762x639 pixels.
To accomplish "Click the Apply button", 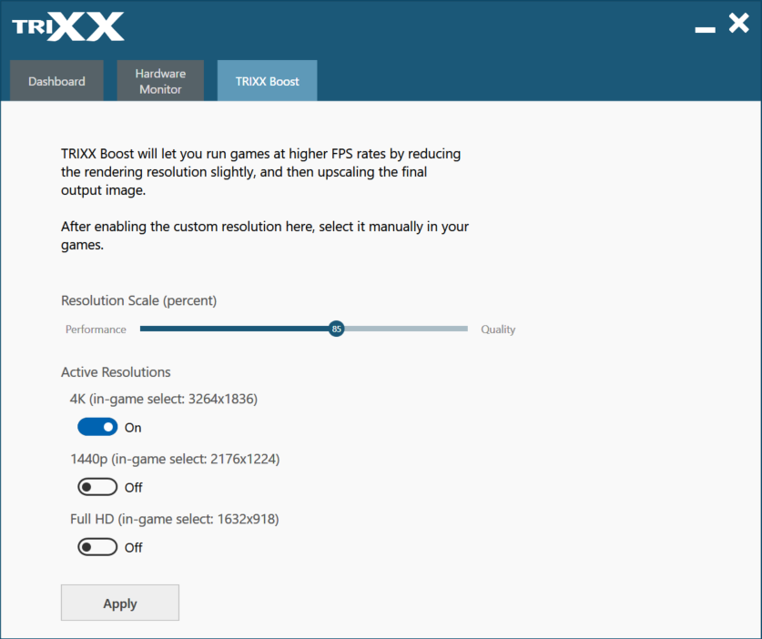I will [120, 603].
